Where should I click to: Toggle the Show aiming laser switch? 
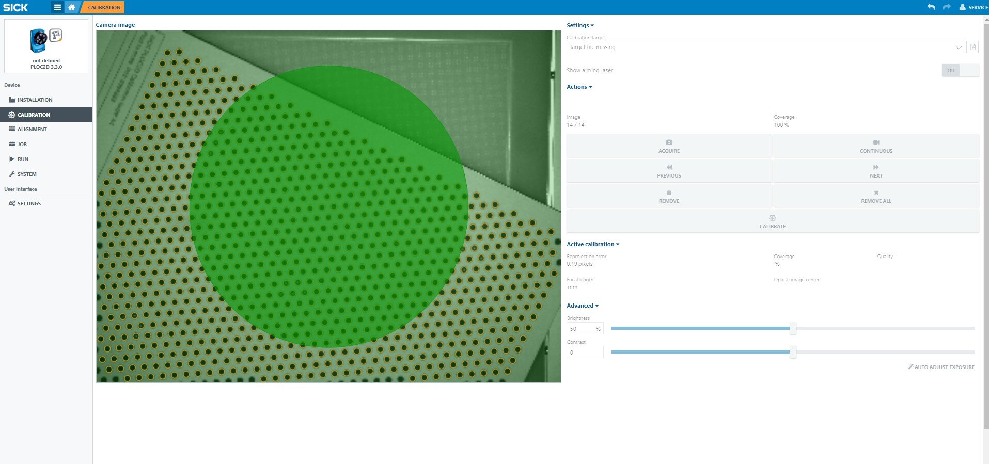coord(960,70)
